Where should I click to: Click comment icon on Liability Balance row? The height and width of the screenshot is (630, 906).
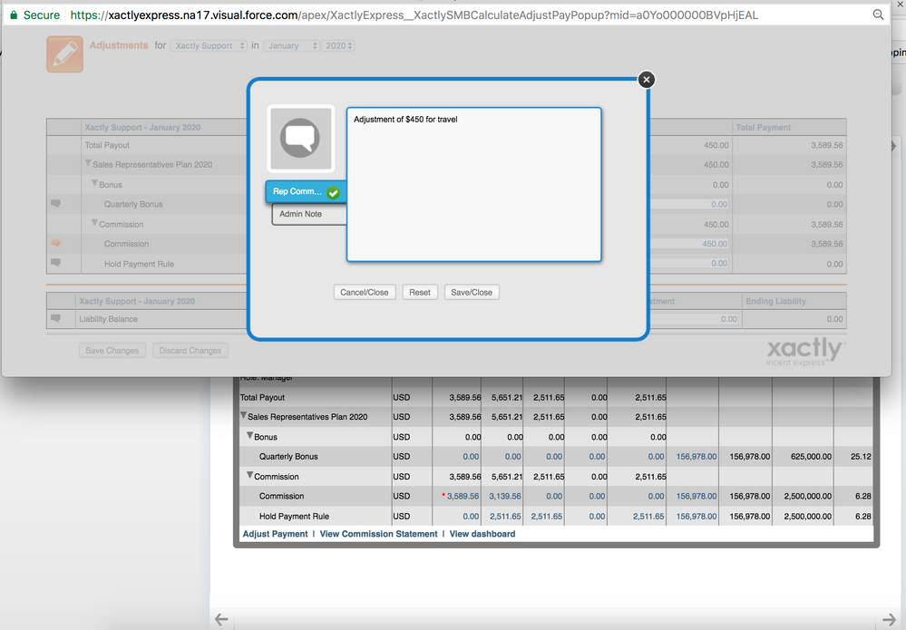coord(55,318)
